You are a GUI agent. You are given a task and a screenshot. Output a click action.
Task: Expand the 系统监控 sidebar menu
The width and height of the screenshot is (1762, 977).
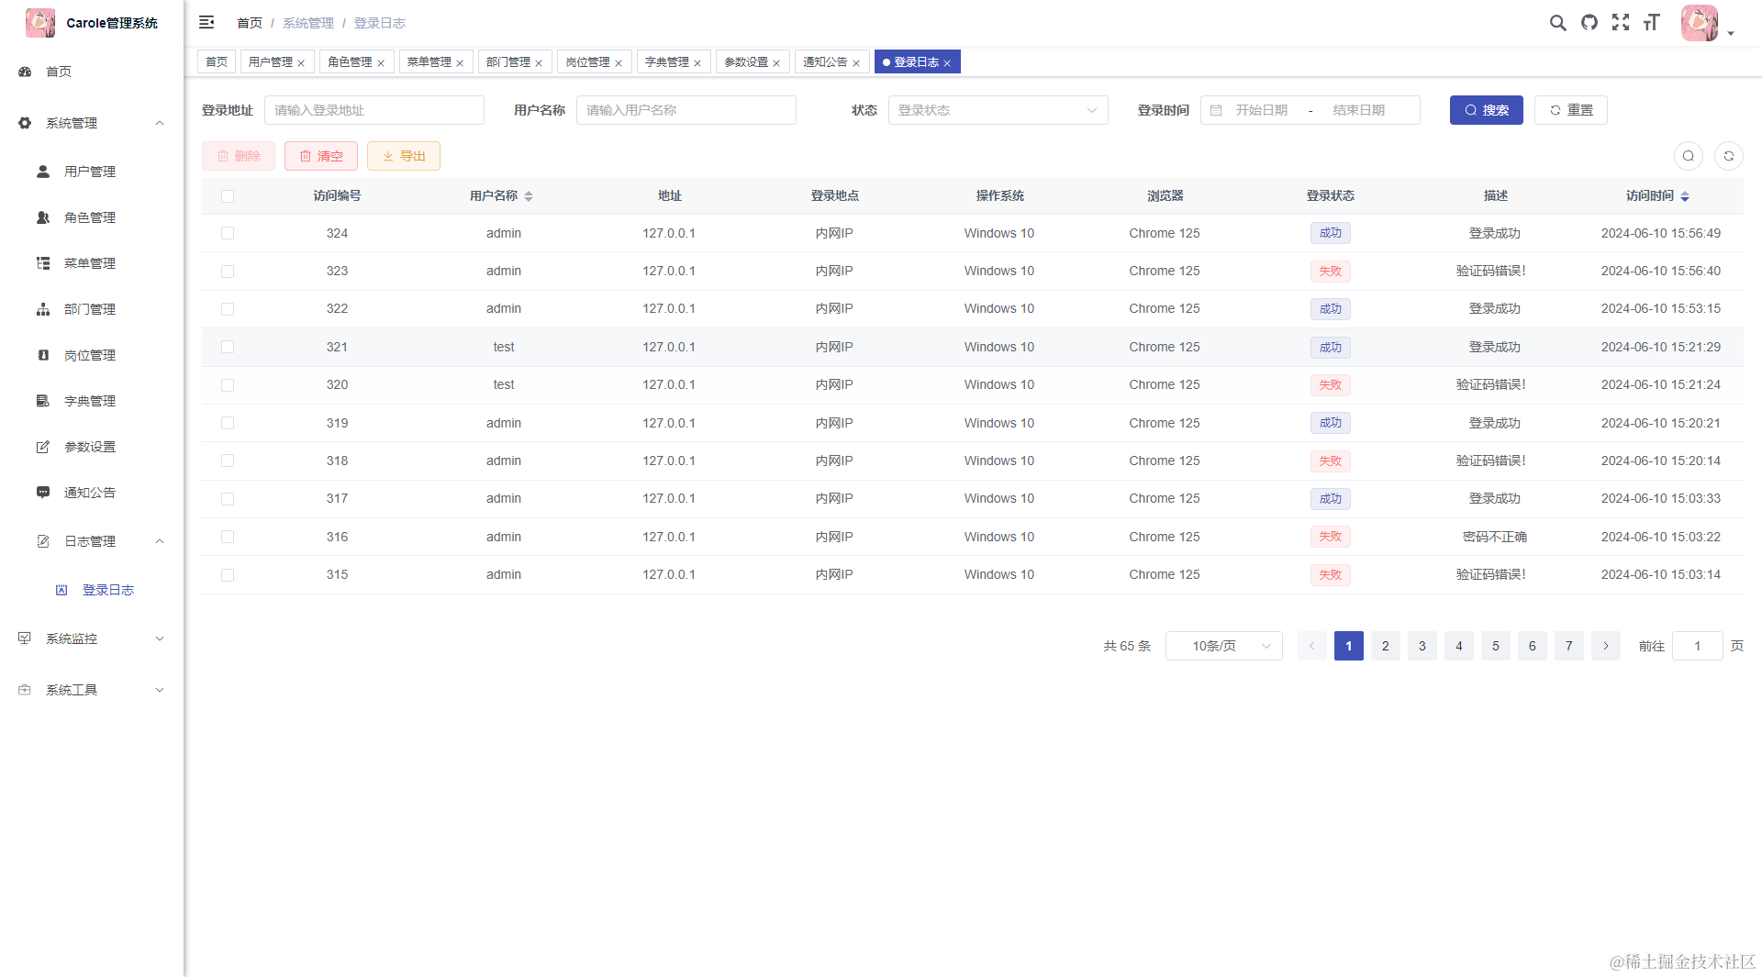(92, 638)
